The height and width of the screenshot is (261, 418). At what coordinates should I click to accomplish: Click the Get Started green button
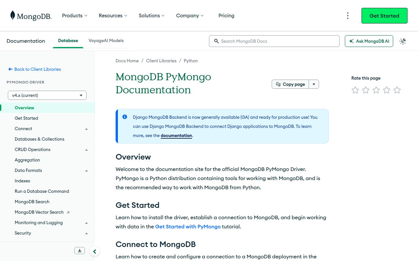(384, 16)
